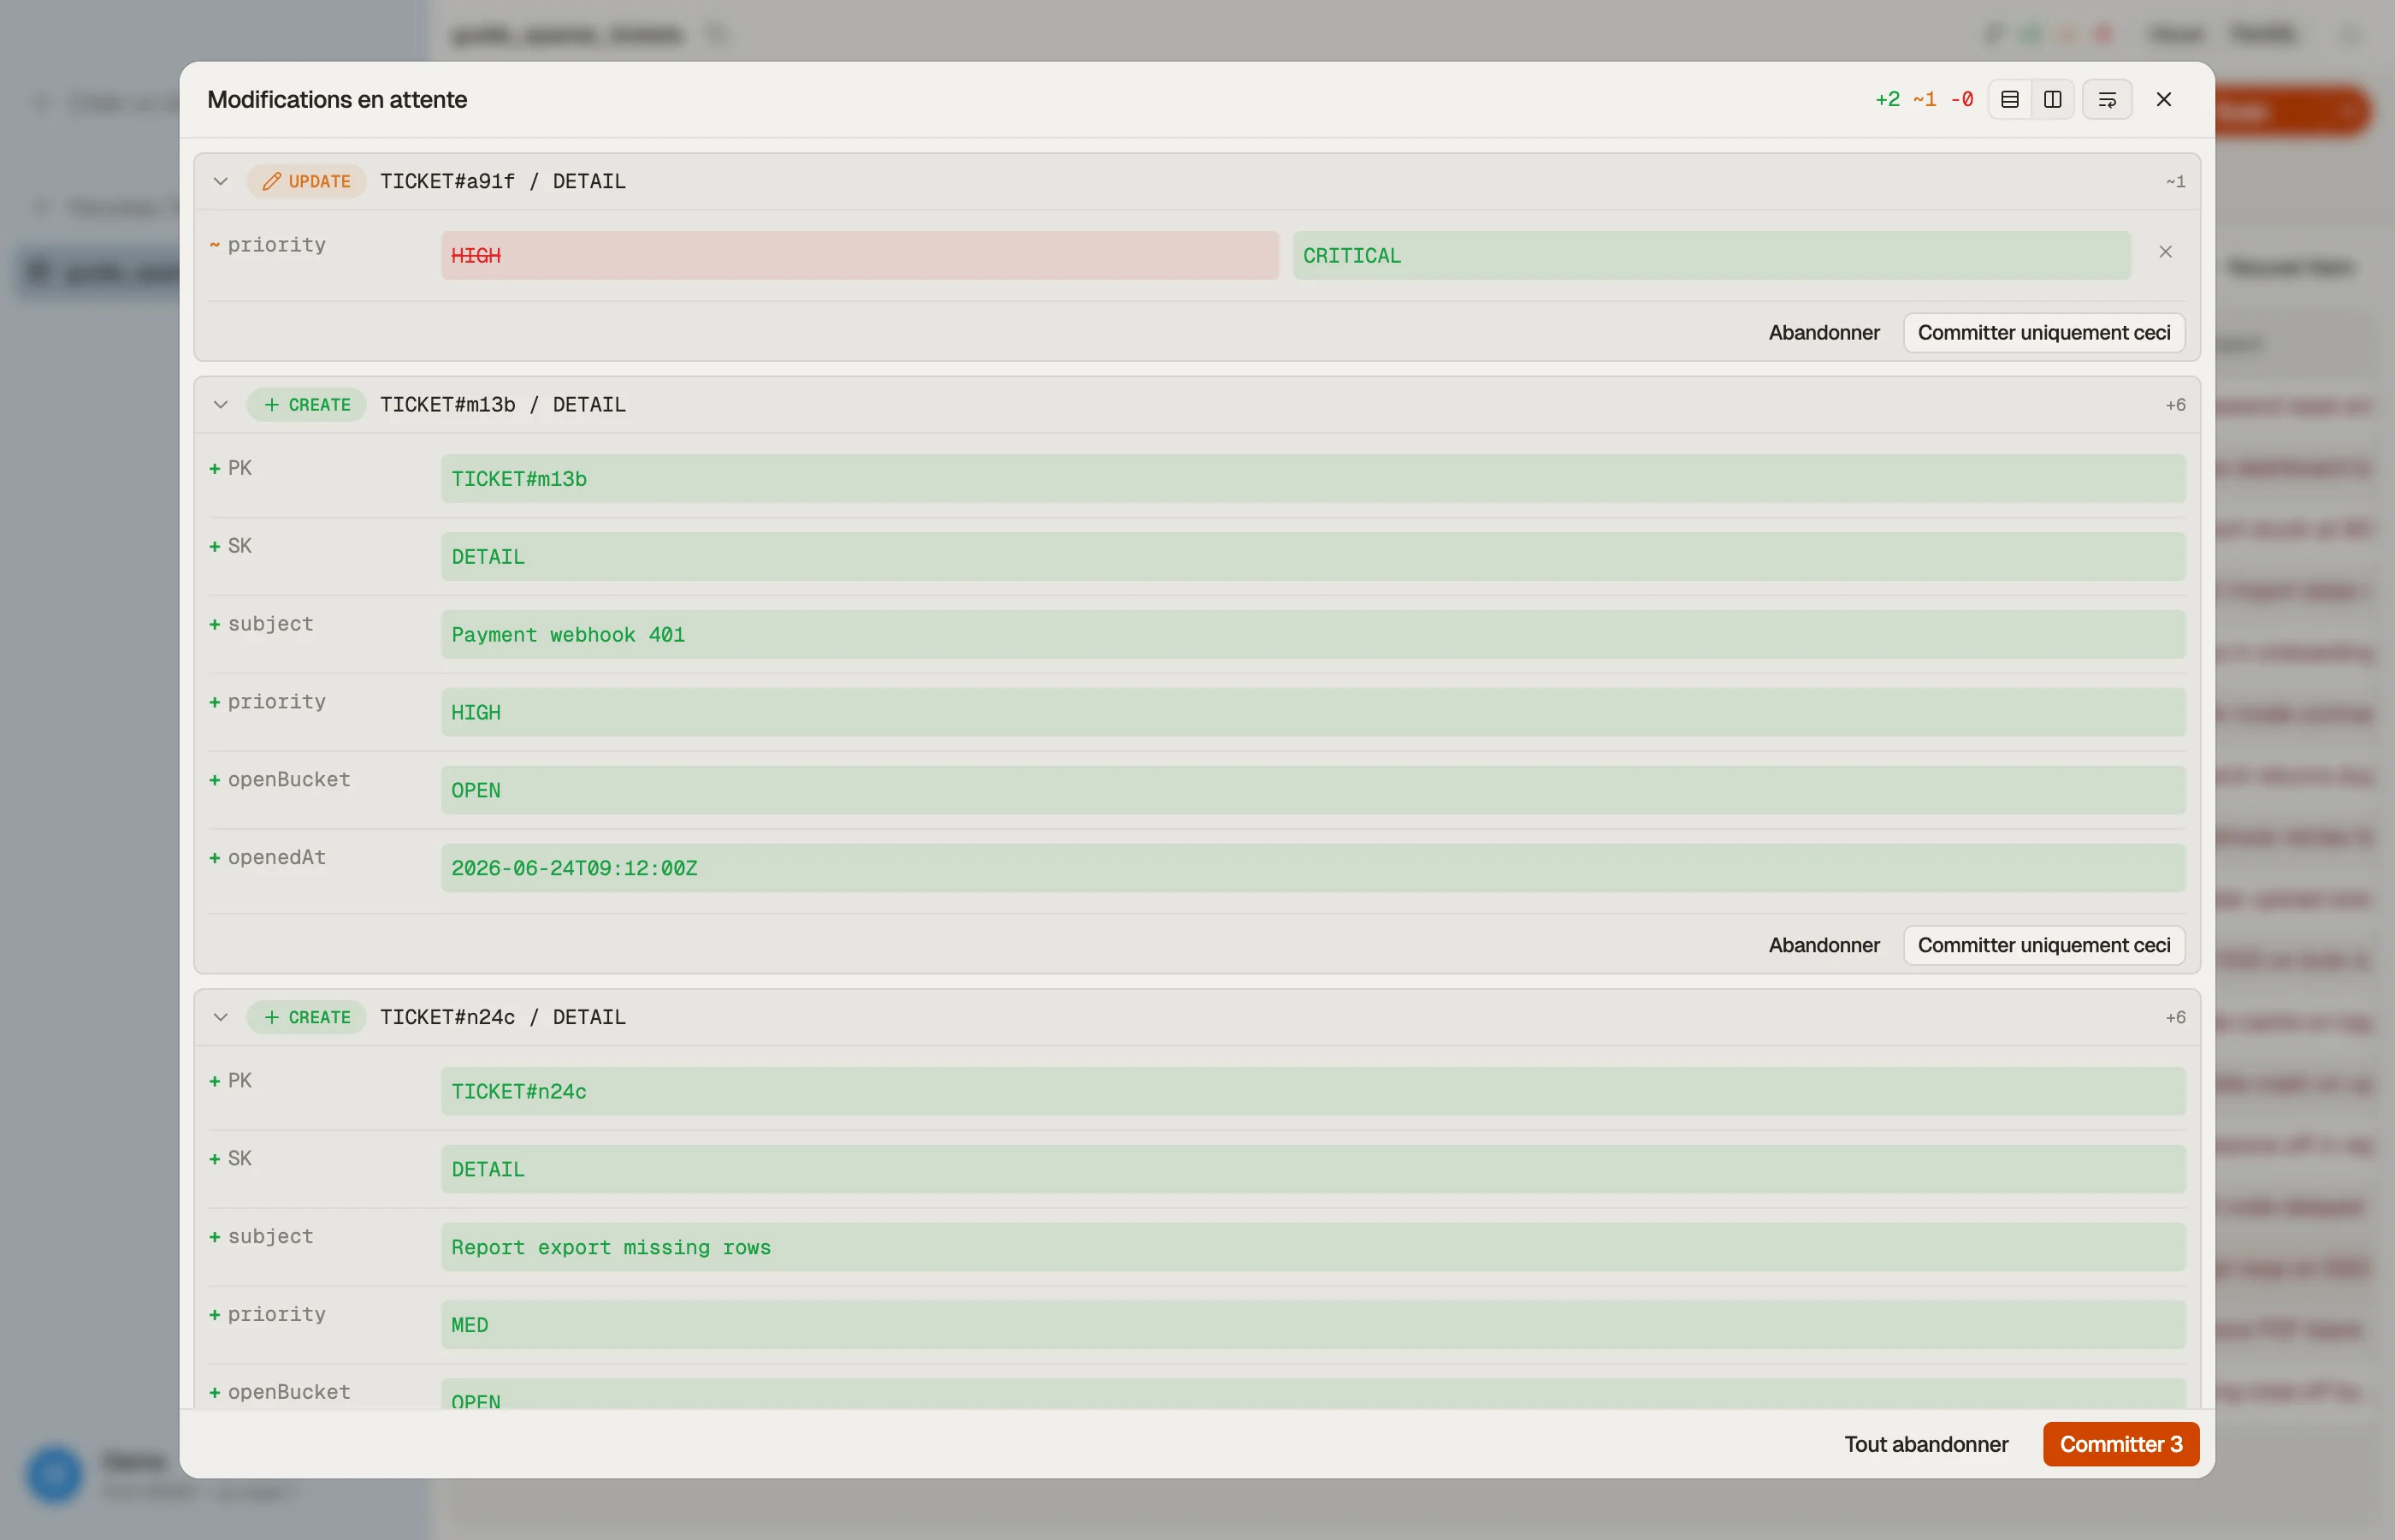Viewport: 2395px width, 1540px height.
Task: Click the UPDATE badge pencil icon
Action: (271, 182)
